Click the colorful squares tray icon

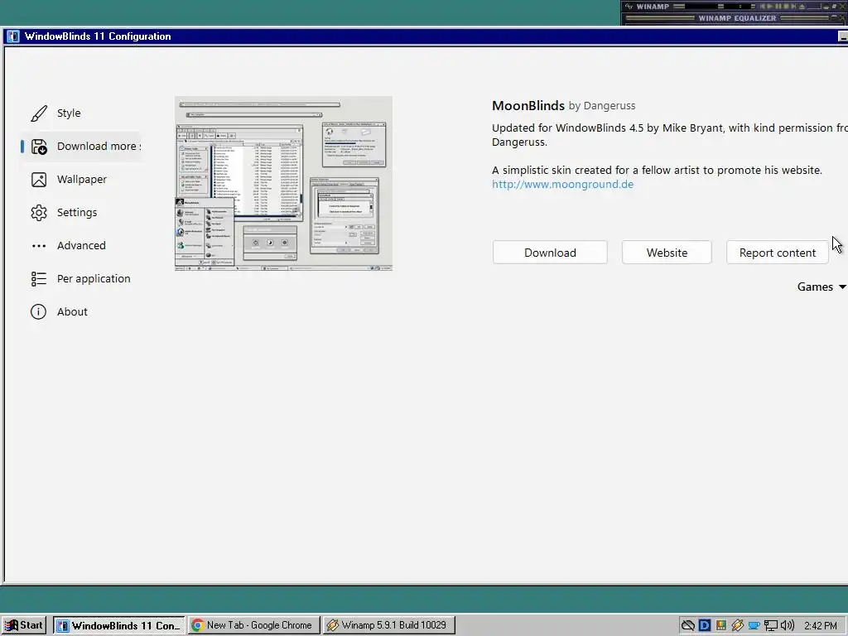point(721,626)
